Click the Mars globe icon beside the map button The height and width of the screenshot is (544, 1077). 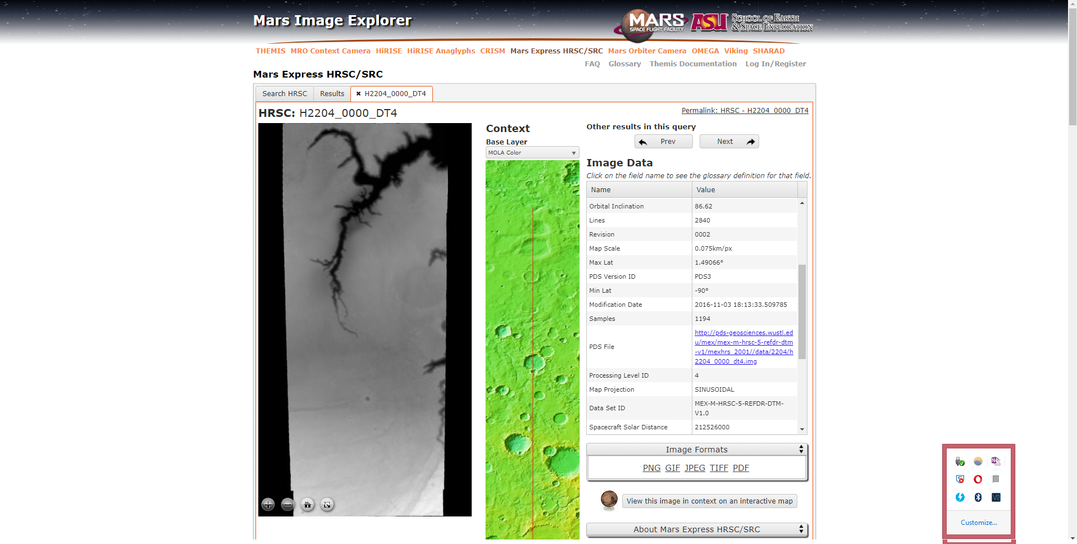[609, 500]
